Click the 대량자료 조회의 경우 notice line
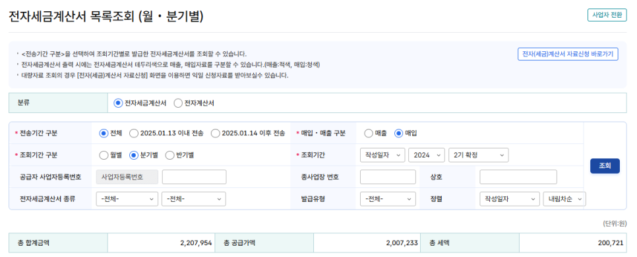This screenshot has height=257, width=637. [x=155, y=76]
